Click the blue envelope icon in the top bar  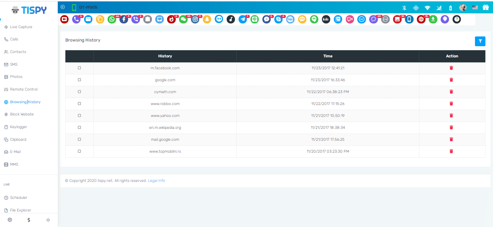pos(88,19)
